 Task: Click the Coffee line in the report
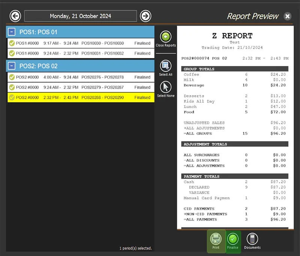235,74
